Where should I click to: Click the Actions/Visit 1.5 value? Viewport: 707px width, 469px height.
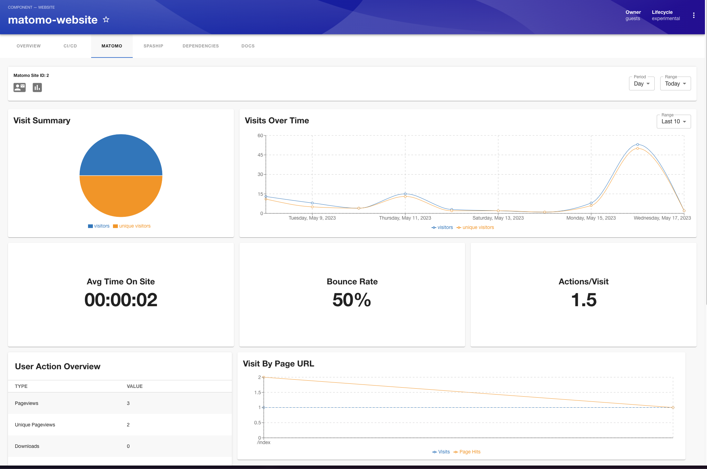(x=584, y=300)
